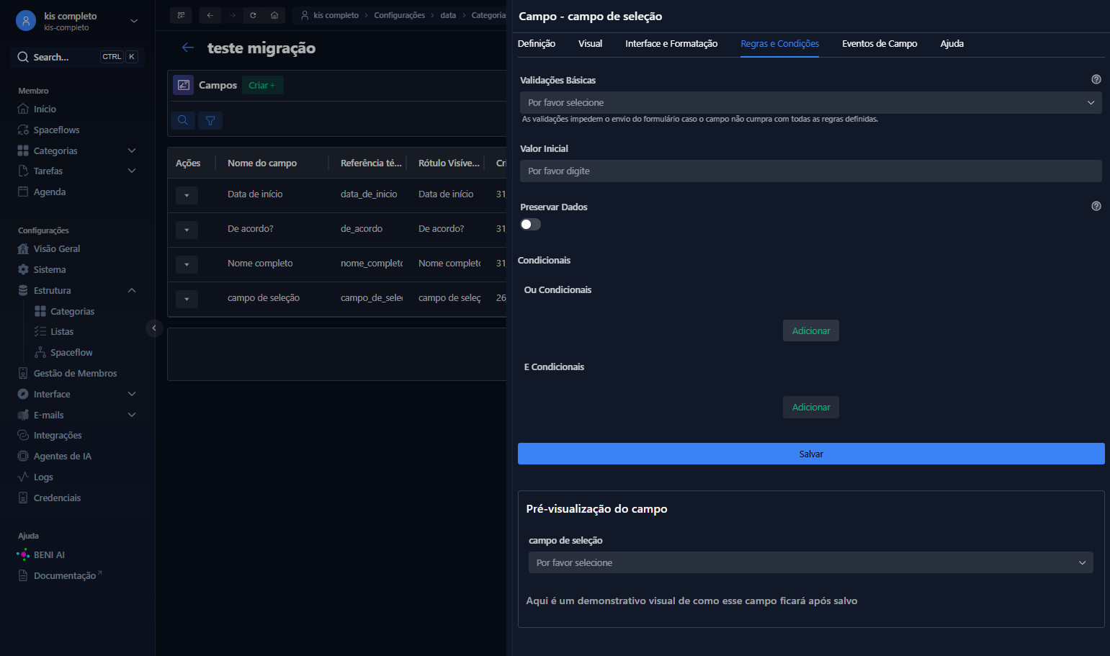Open the Ajuda tab
1110x656 pixels.
point(952,43)
